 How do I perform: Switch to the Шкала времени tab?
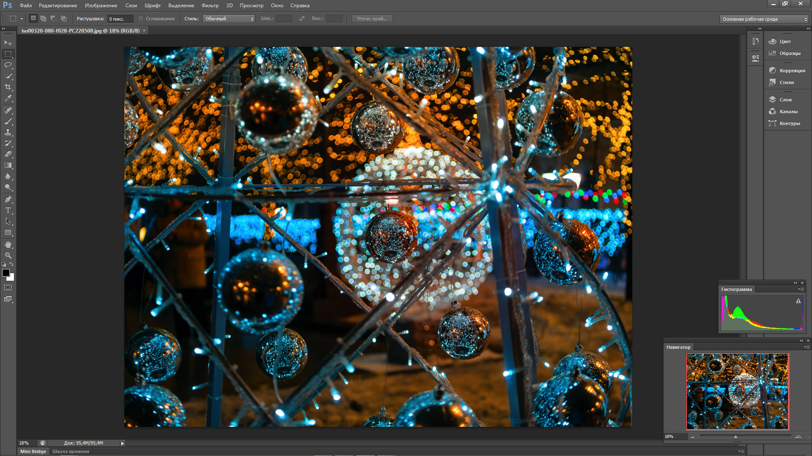pos(71,451)
